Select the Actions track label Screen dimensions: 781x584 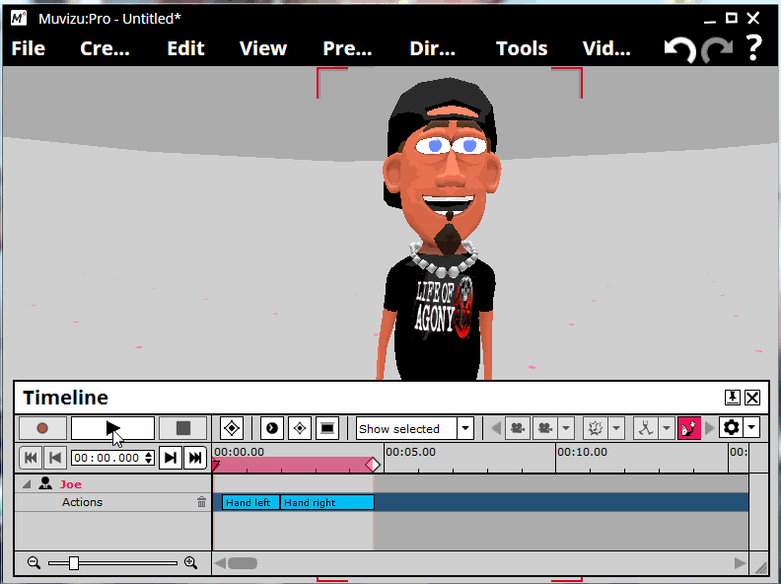pyautogui.click(x=82, y=502)
